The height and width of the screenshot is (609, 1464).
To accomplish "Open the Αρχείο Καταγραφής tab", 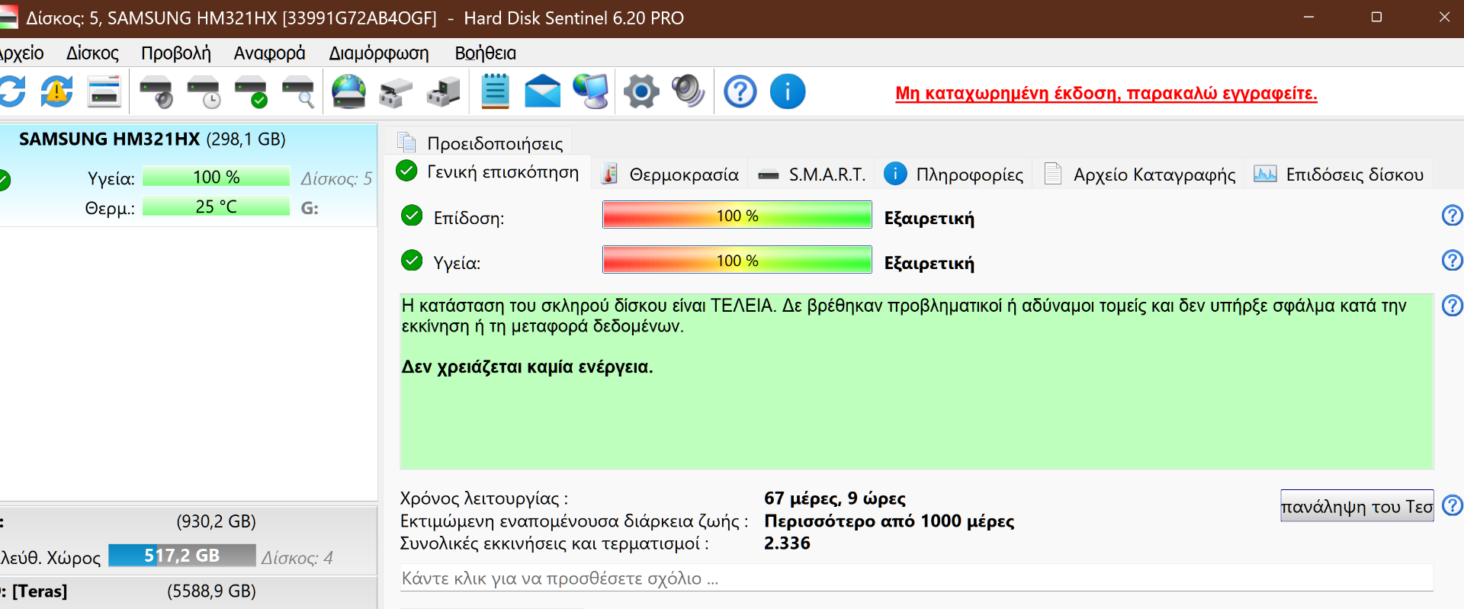I will pyautogui.click(x=1139, y=175).
